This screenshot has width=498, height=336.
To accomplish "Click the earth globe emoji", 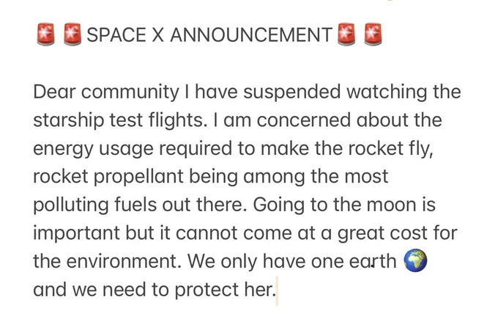I will pos(415,261).
